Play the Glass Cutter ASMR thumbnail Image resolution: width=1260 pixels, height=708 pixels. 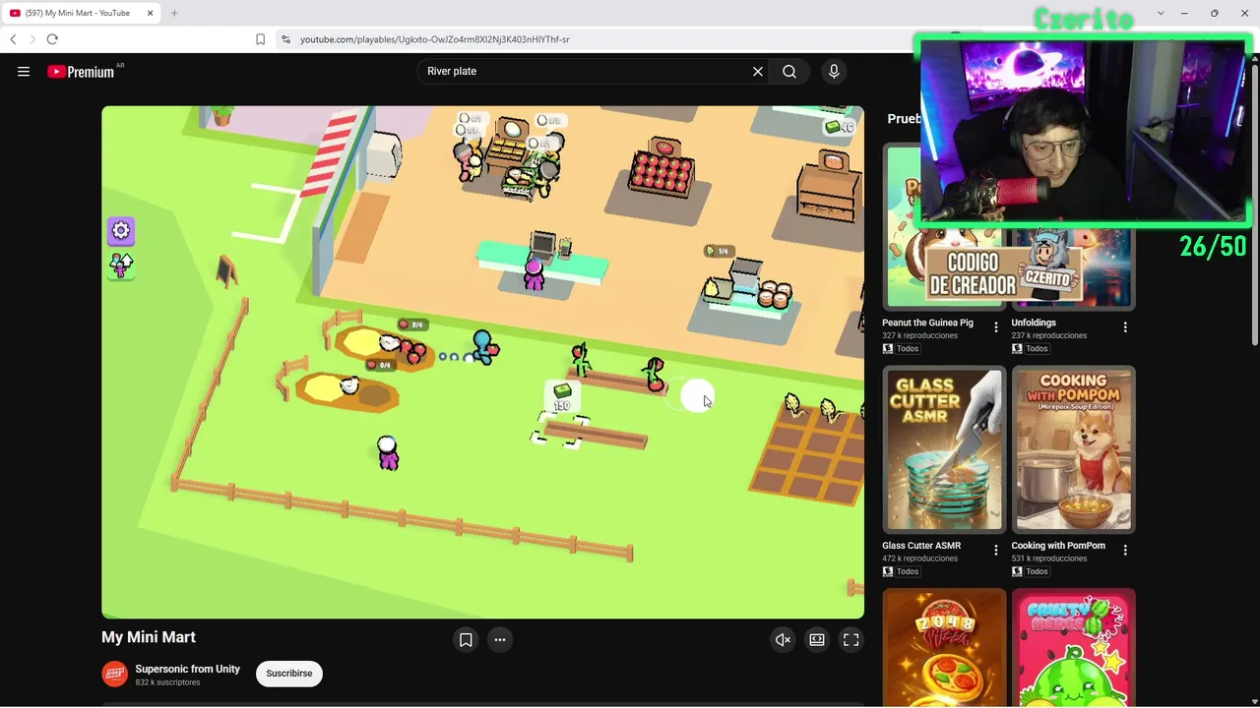[944, 449]
